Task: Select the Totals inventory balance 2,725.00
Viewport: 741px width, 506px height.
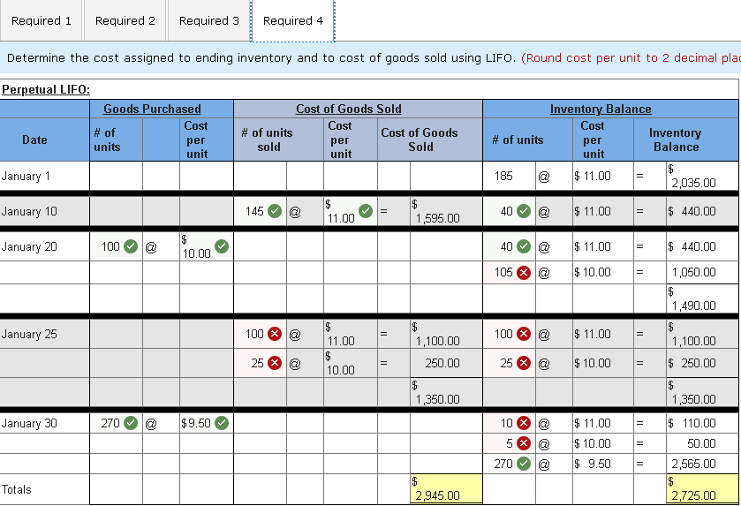Action: tap(702, 489)
